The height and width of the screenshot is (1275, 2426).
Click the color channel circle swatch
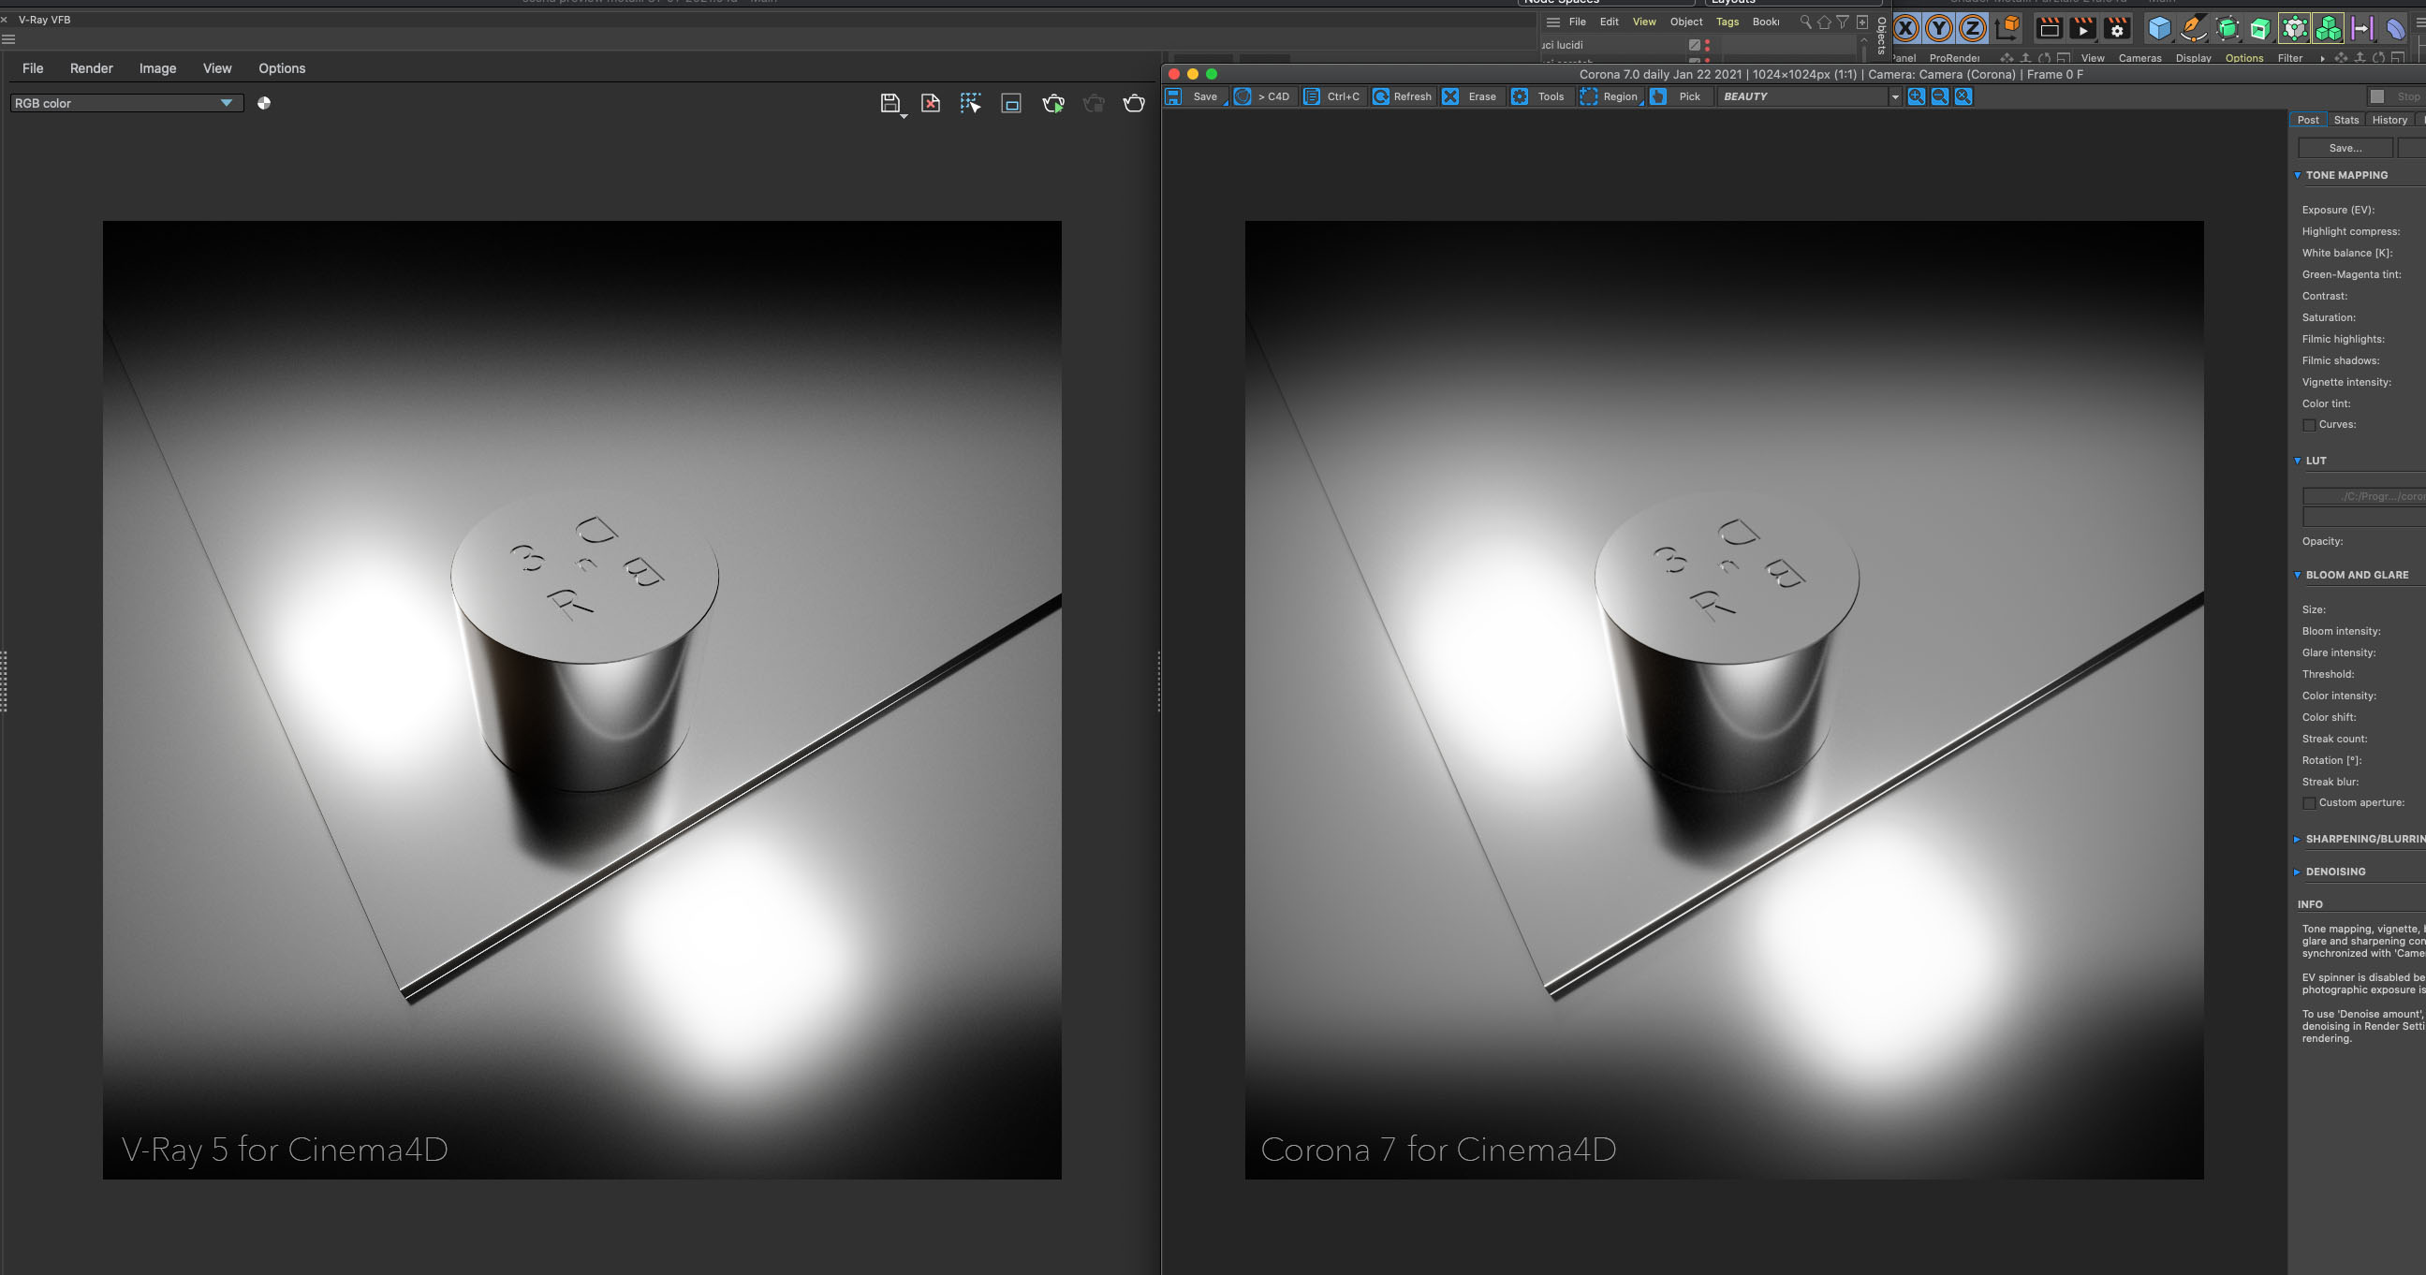[264, 104]
